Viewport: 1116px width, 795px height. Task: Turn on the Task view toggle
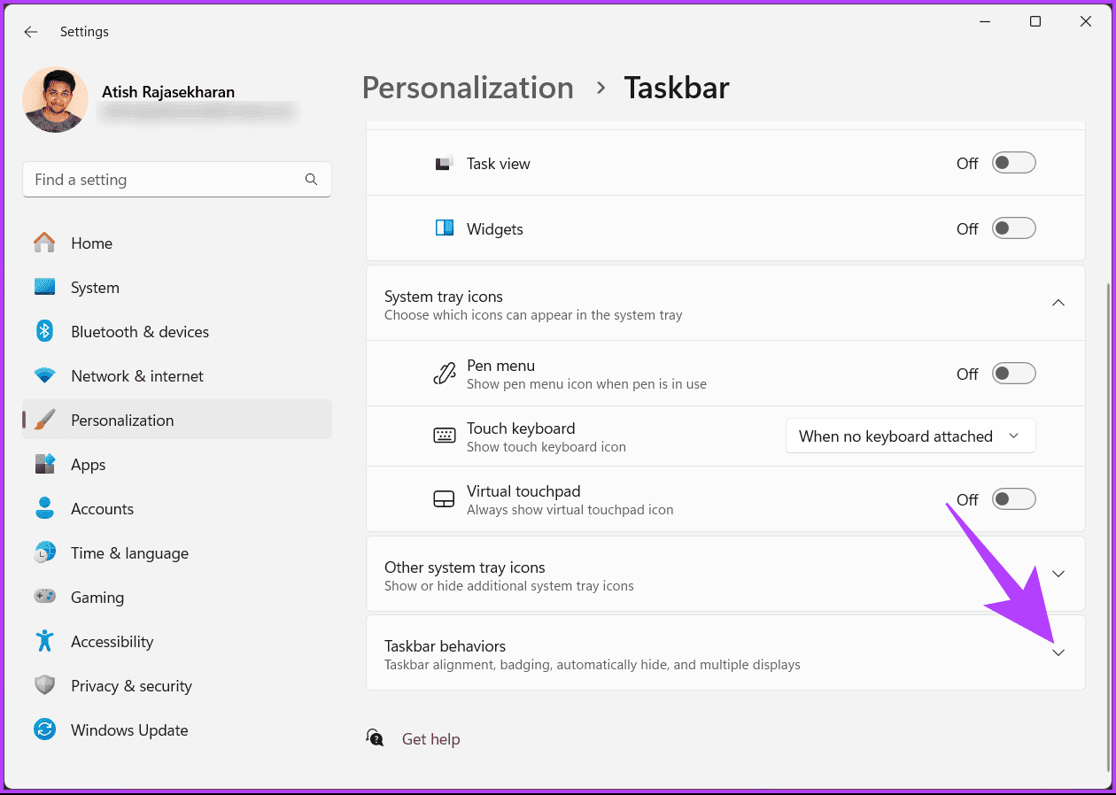click(1013, 163)
